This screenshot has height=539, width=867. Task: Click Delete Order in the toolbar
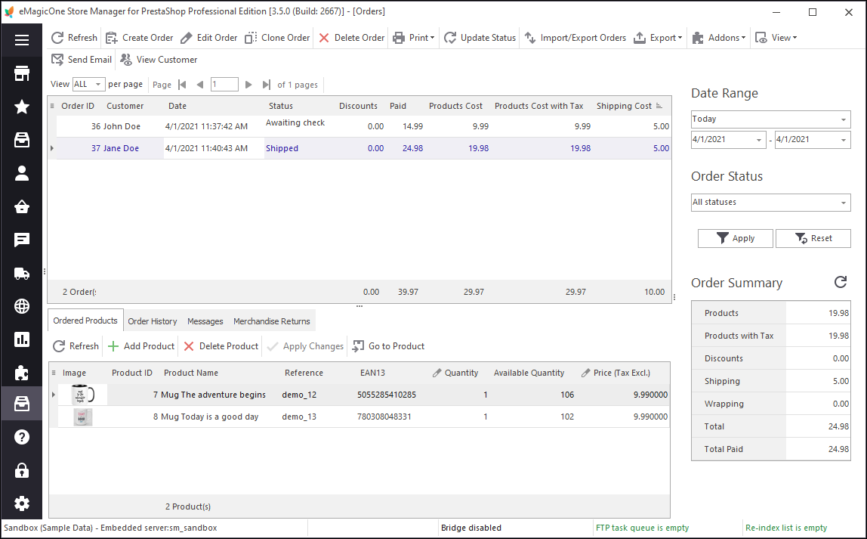pos(352,38)
